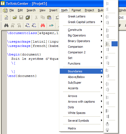Viewport: 126px width, 134px height.
Task: Select the highlighted Boundaries menu item
Action: point(81,71)
